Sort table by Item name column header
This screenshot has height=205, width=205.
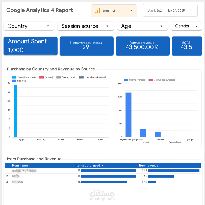[20, 166]
